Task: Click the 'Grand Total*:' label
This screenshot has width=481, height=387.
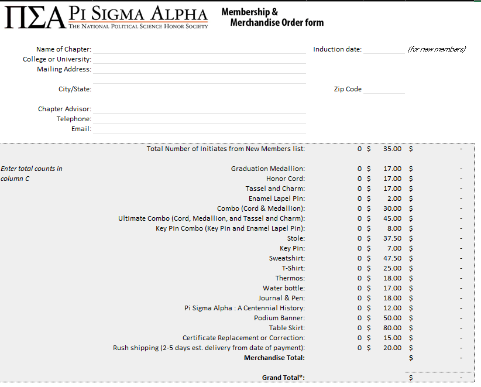Action: [x=283, y=378]
